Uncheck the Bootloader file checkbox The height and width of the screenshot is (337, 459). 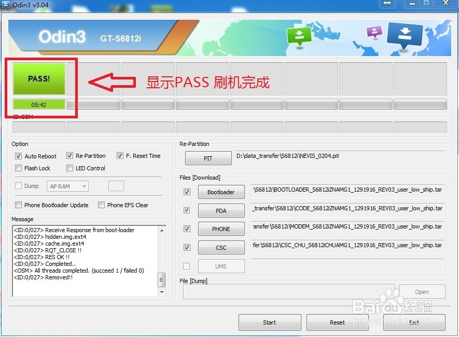[187, 192]
